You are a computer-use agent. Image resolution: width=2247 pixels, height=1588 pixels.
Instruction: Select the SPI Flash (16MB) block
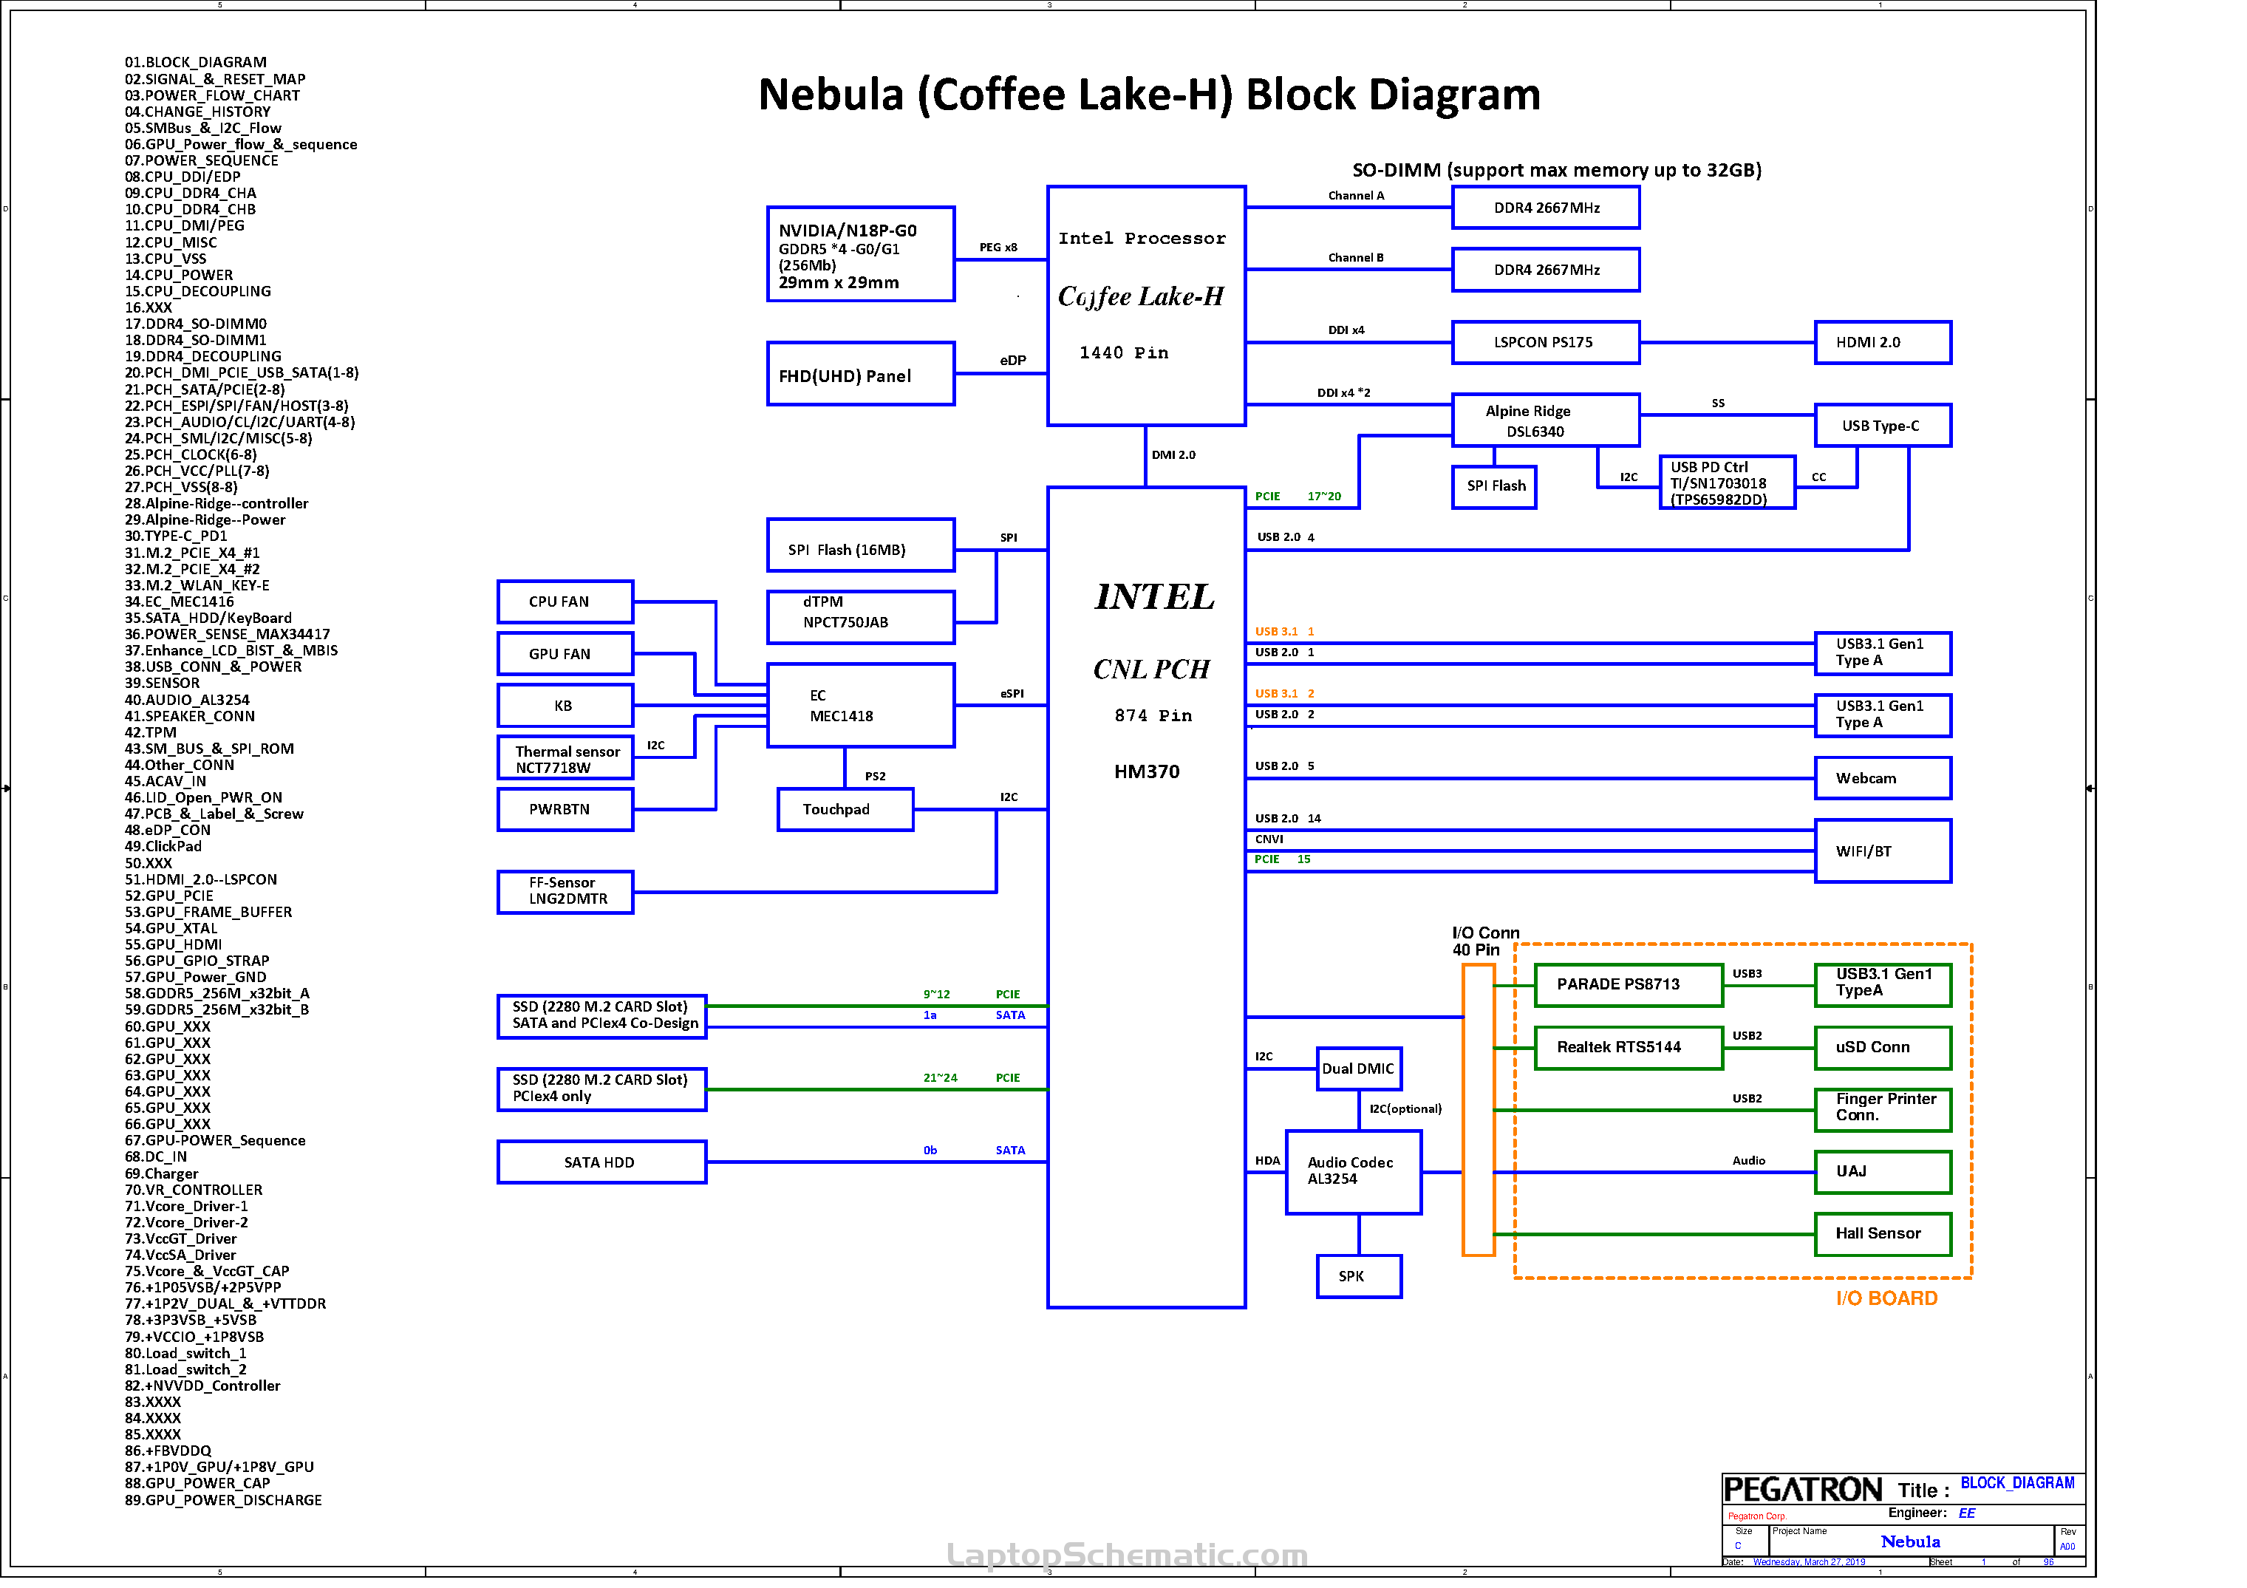coord(862,546)
